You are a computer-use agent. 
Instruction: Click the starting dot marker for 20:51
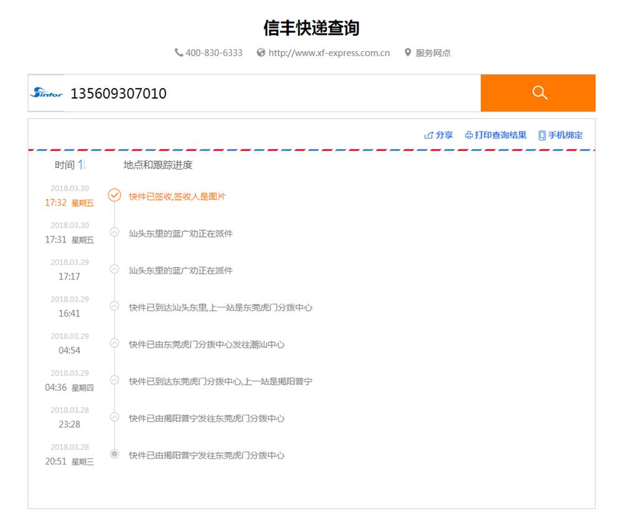coord(115,454)
